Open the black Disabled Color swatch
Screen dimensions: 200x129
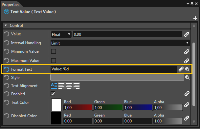pyautogui.click(x=56, y=118)
